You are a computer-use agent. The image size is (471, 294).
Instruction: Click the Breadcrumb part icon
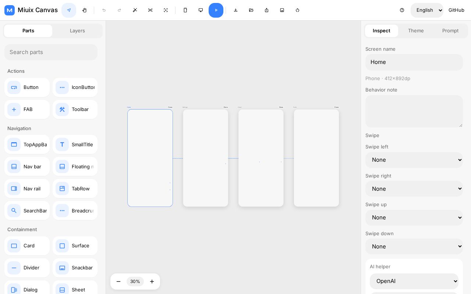[x=62, y=211]
